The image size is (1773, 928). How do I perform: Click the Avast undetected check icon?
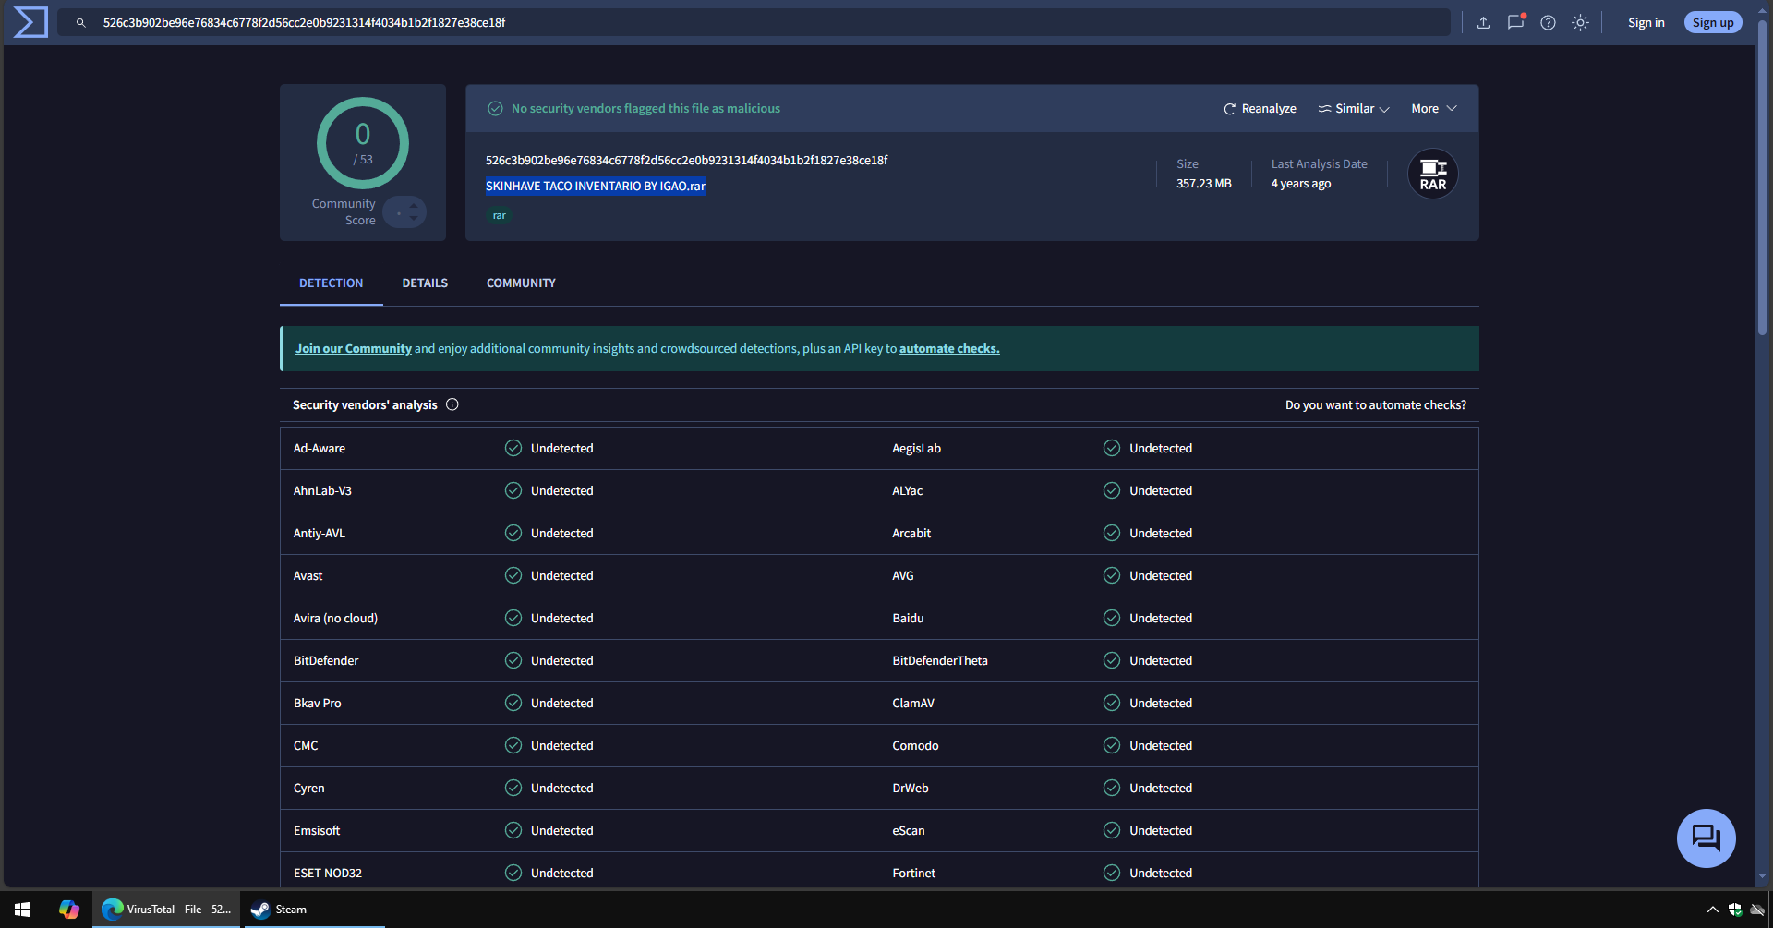point(513,575)
